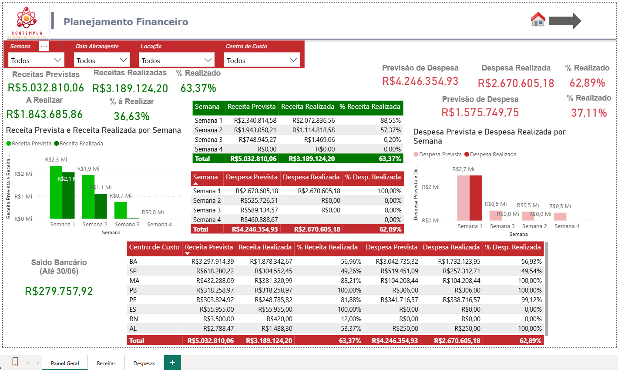Click the Planejamento Financeiro title
This screenshot has height=370, width=618.
click(126, 22)
